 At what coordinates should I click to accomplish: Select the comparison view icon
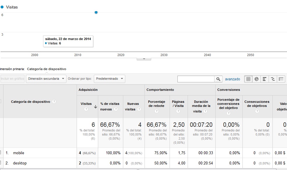(273, 79)
